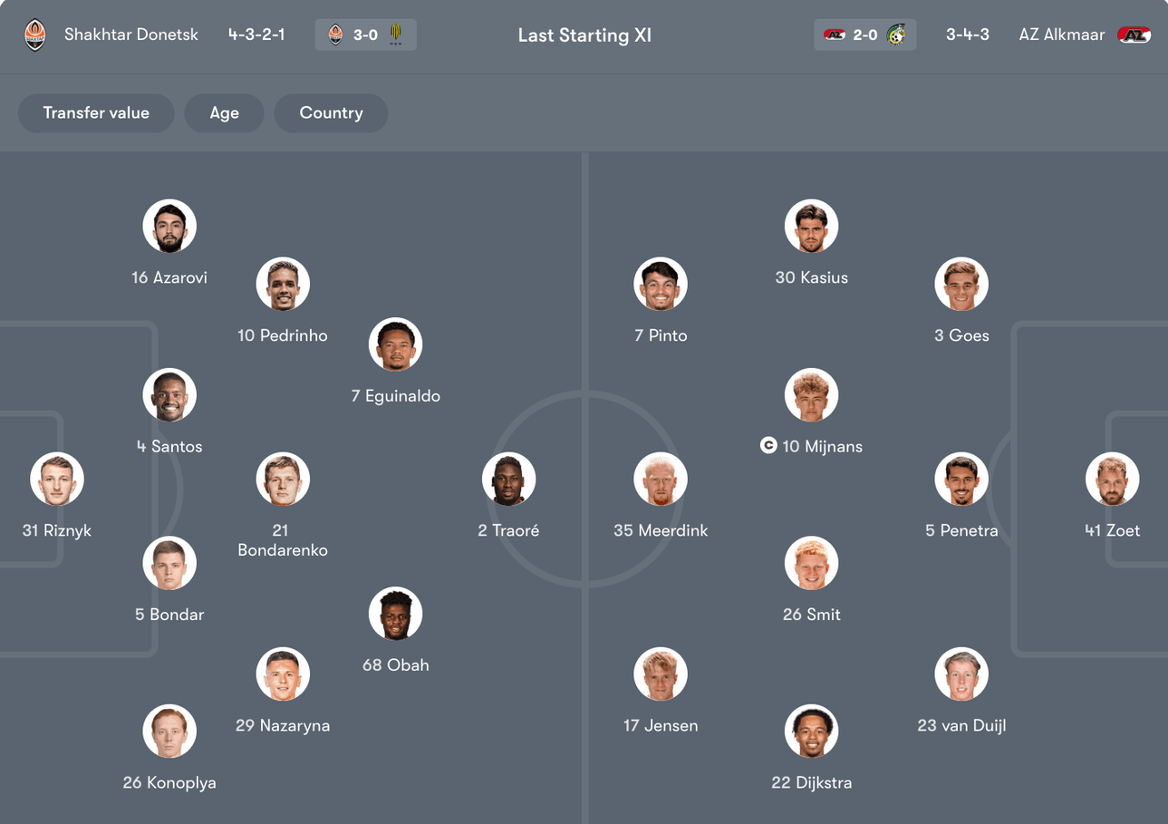Toggle the Age filter
Screen dimensions: 1168x824
224,112
